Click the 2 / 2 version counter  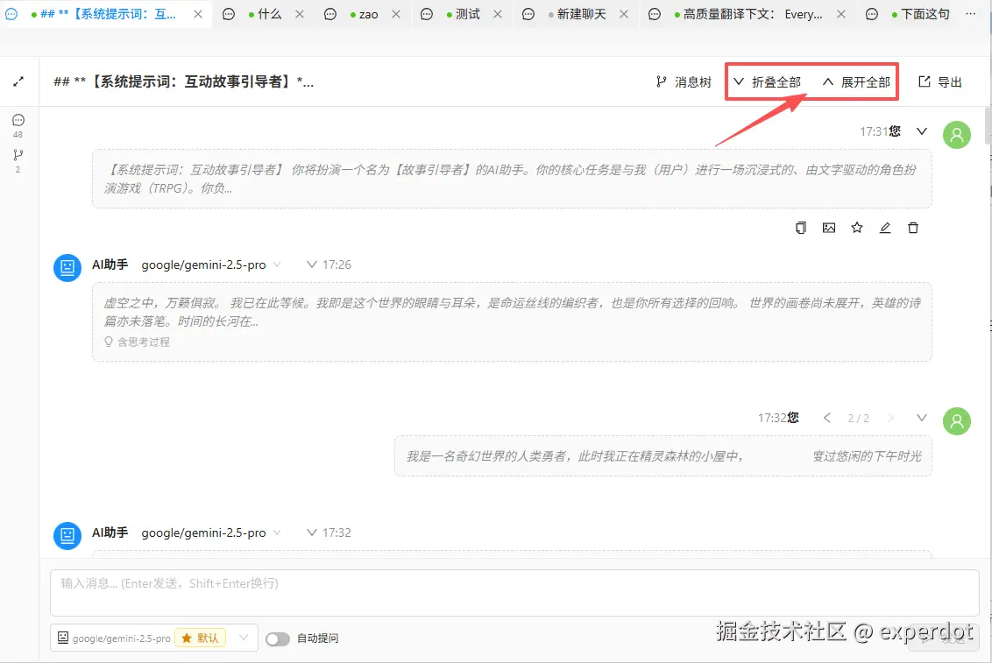coord(859,419)
